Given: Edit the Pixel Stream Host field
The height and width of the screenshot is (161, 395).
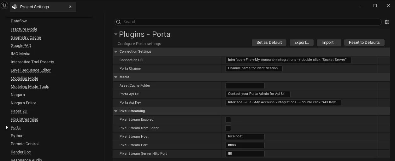Looking at the screenshot, I should (x=245, y=136).
